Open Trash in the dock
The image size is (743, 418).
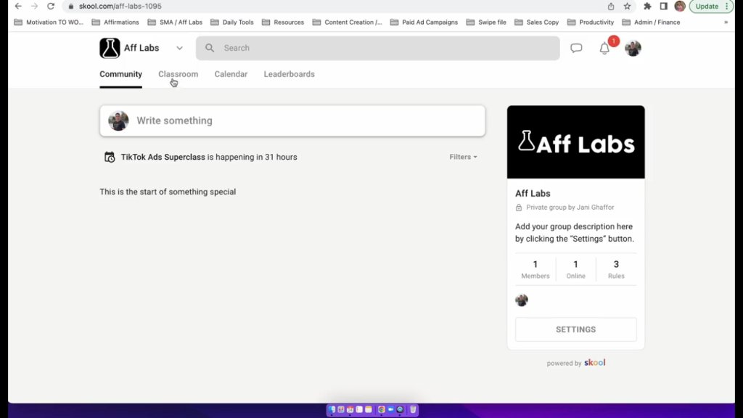click(413, 409)
